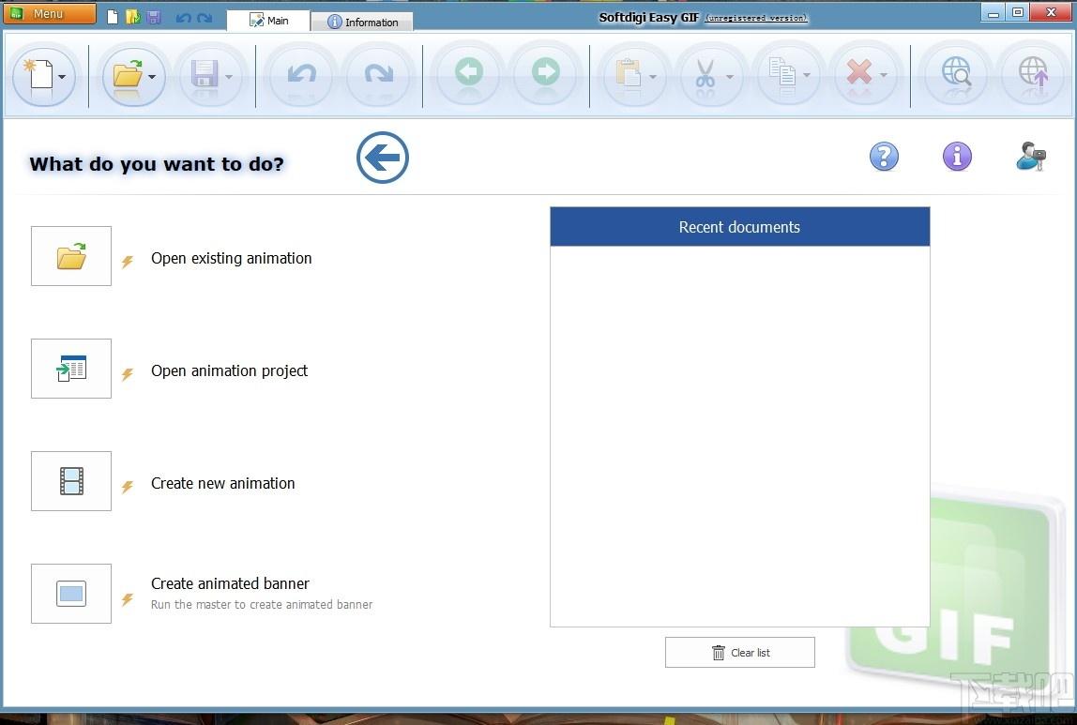Image resolution: width=1077 pixels, height=725 pixels.
Task: Click the blue circular back arrow
Action: [x=383, y=158]
